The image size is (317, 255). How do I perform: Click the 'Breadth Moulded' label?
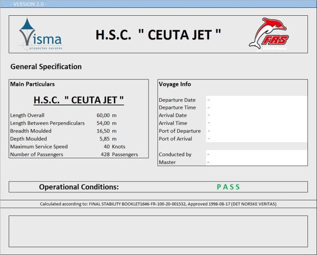(x=31, y=131)
